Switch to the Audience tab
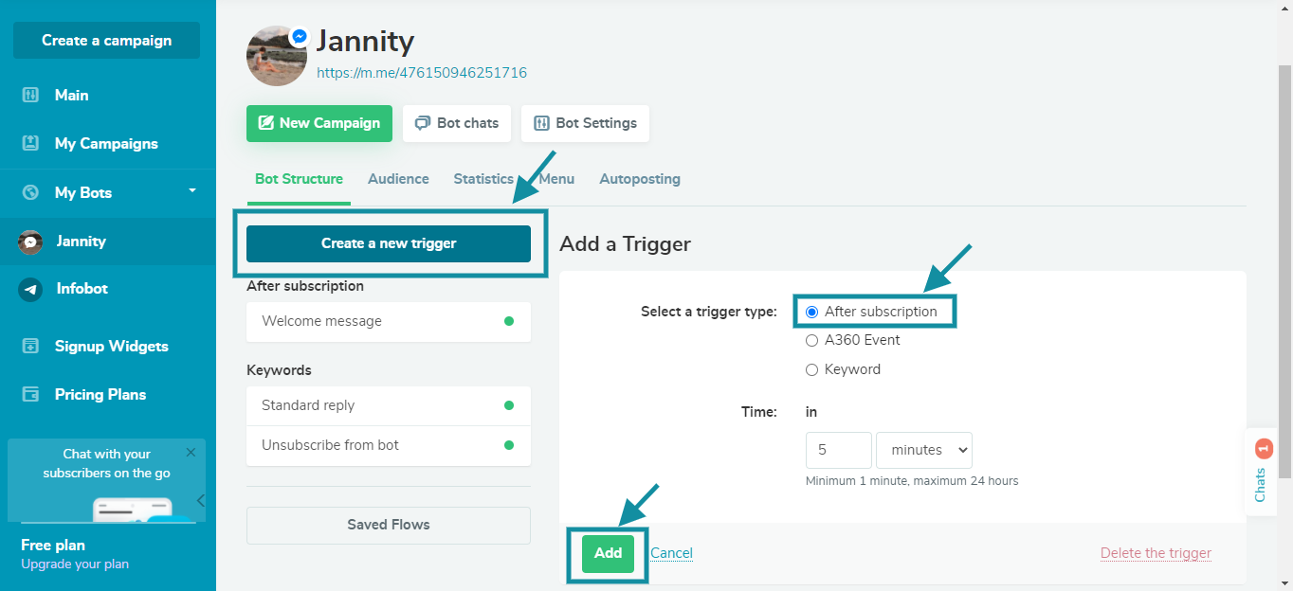Viewport: 1293px width, 591px height. click(x=398, y=178)
